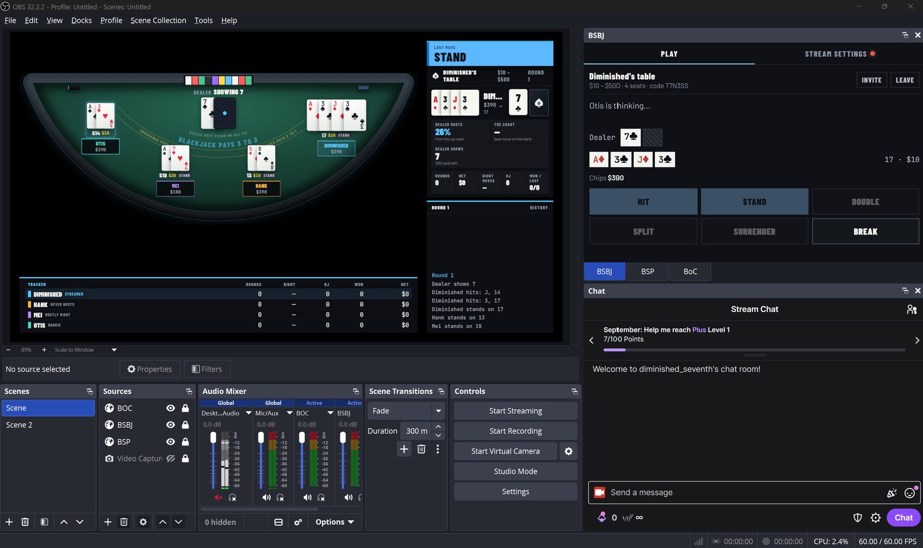Add a scene transition with plus icon
The height and width of the screenshot is (548, 923).
pos(404,449)
